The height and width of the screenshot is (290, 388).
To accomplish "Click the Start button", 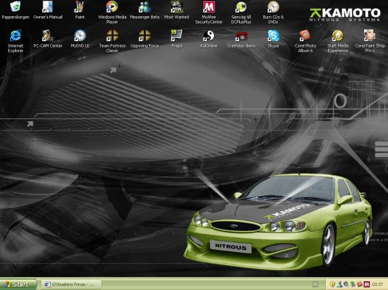I will coord(17,284).
